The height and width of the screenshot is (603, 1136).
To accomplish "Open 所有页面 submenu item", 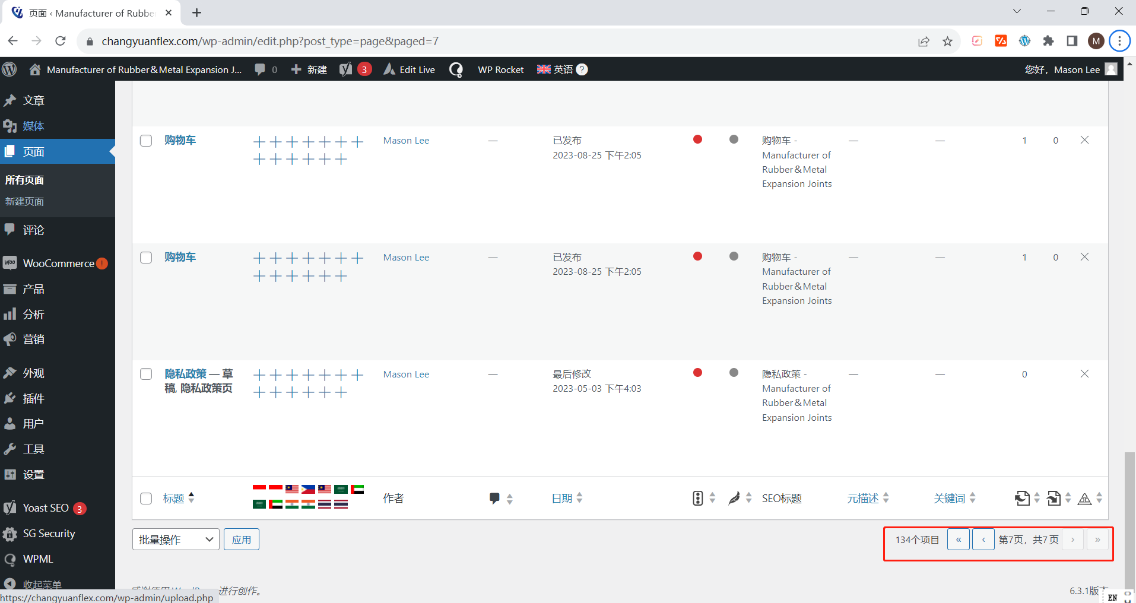I will pyautogui.click(x=24, y=180).
